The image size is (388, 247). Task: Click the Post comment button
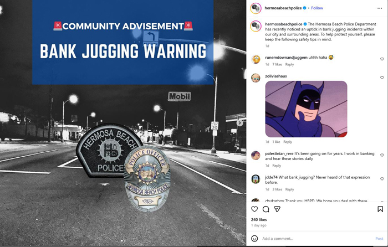click(x=379, y=239)
